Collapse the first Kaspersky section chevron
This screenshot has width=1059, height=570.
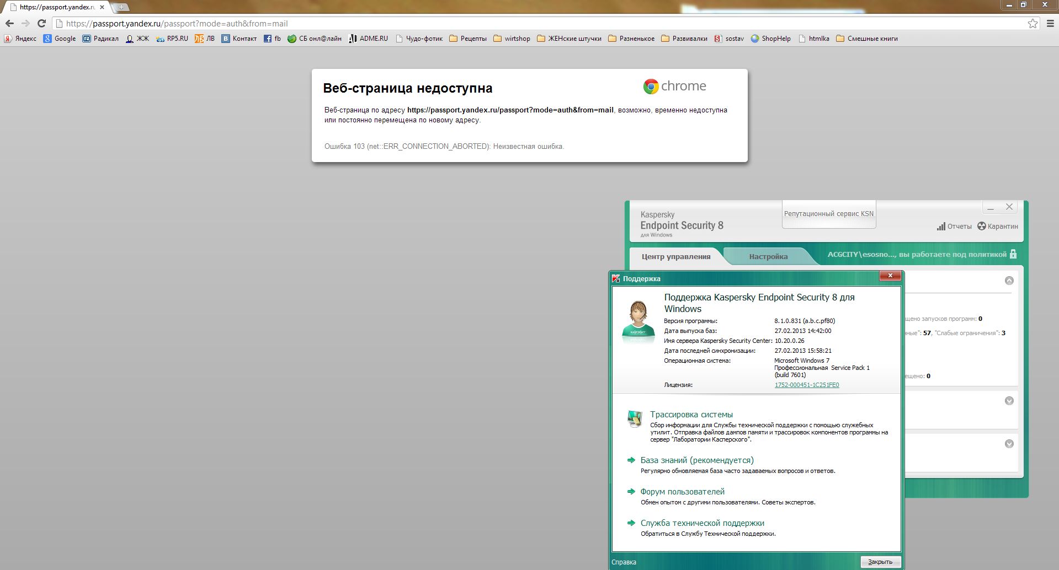(x=1009, y=281)
